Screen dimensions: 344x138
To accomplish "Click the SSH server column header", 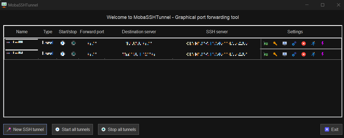I will (217, 32).
